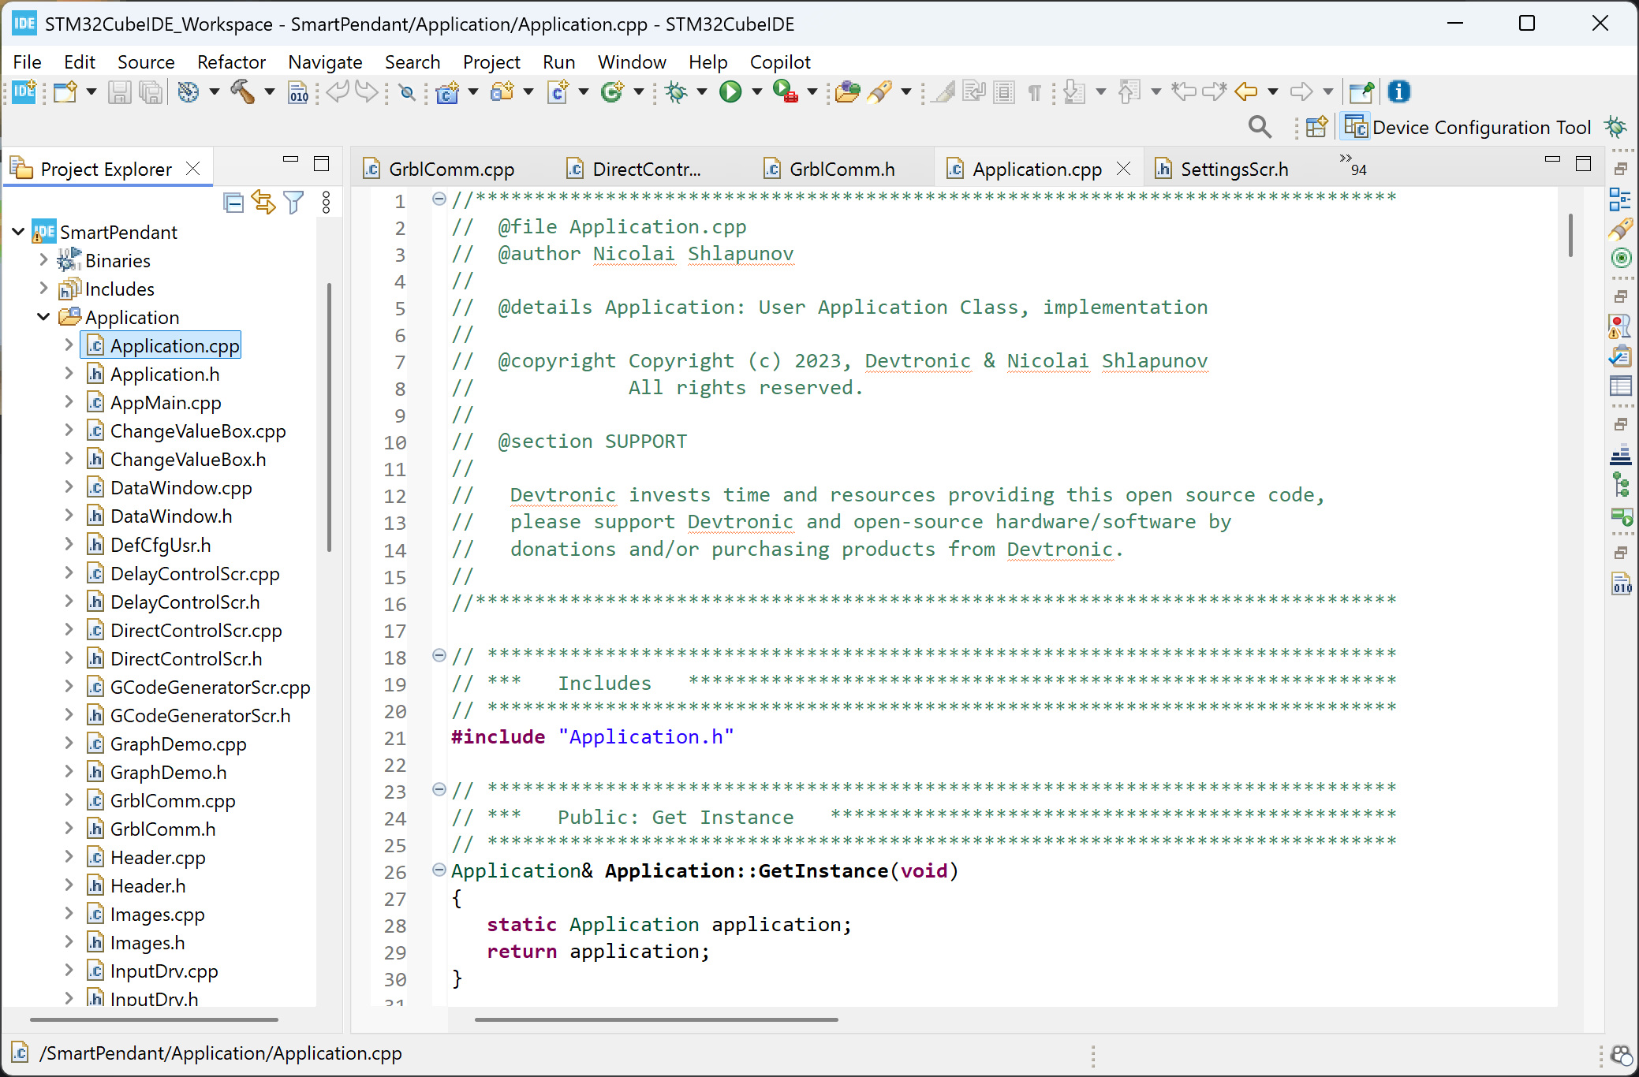
Task: Open the Copilot menu
Action: click(780, 61)
